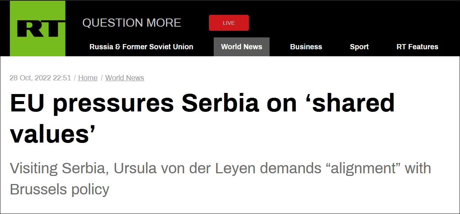Click the word 'values' in the headline

point(49,133)
